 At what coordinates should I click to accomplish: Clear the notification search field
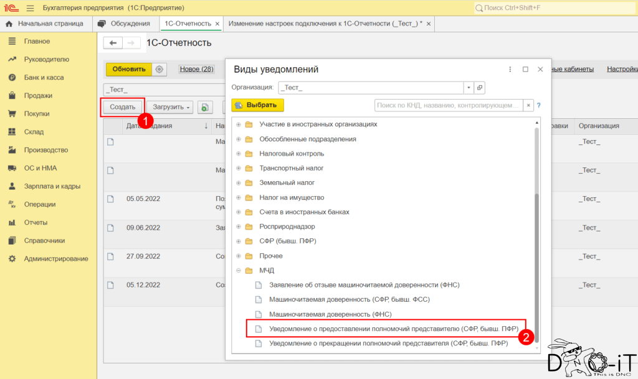(x=528, y=105)
